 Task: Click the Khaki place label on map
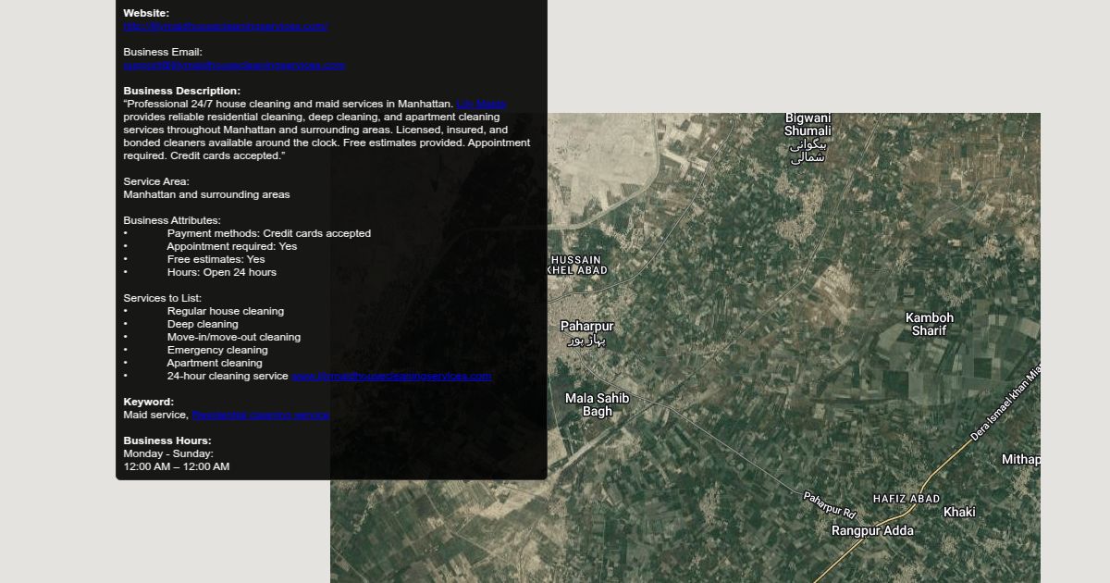tap(959, 512)
